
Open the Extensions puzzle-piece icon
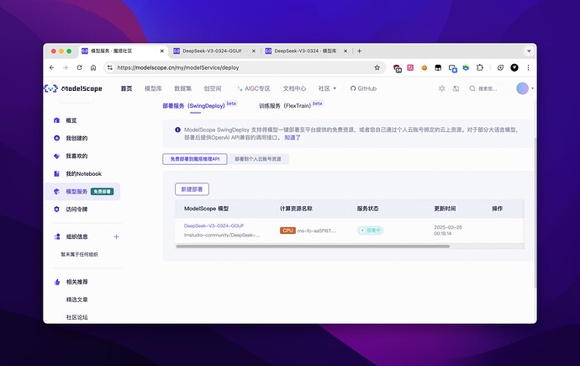[x=480, y=67]
